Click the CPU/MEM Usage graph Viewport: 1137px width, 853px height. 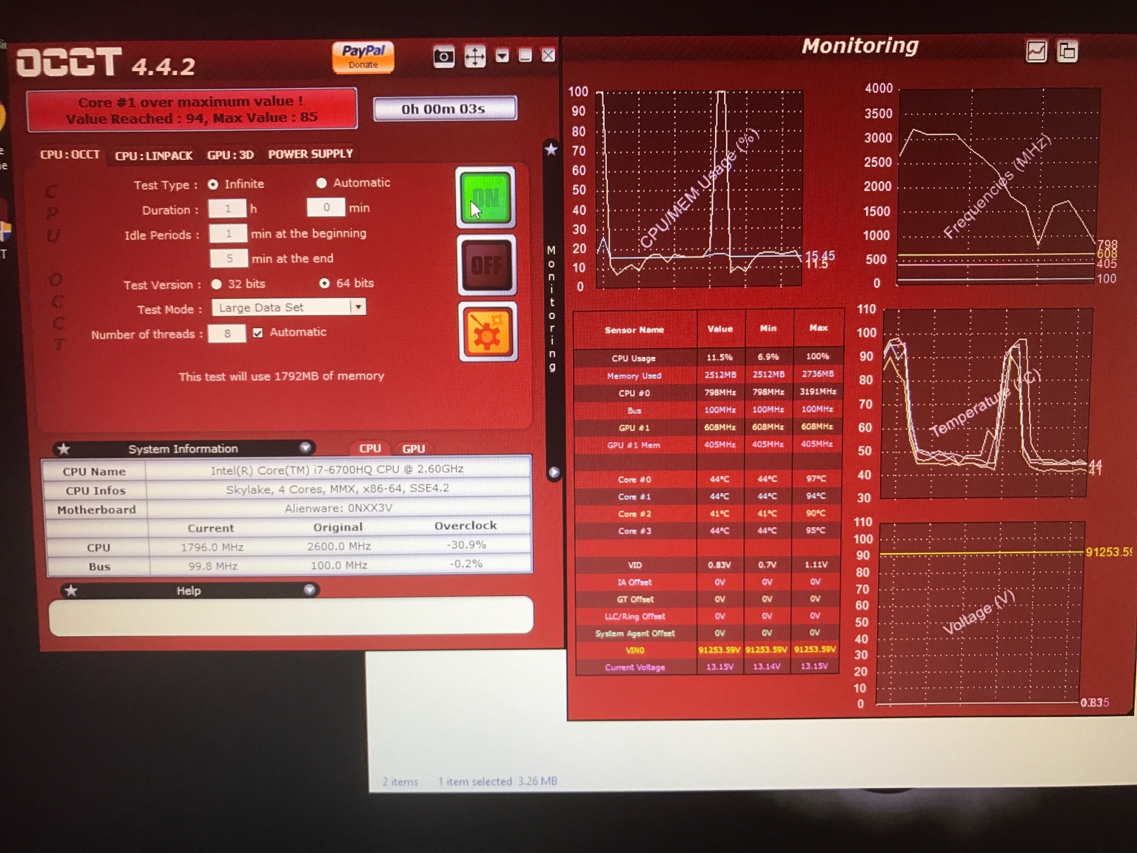(700, 188)
